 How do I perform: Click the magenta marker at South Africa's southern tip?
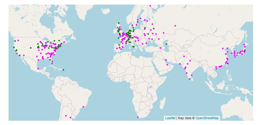[138, 117]
